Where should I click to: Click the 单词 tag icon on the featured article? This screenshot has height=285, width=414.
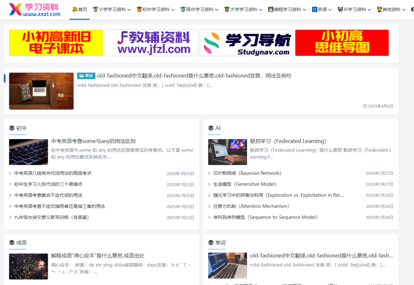point(81,76)
